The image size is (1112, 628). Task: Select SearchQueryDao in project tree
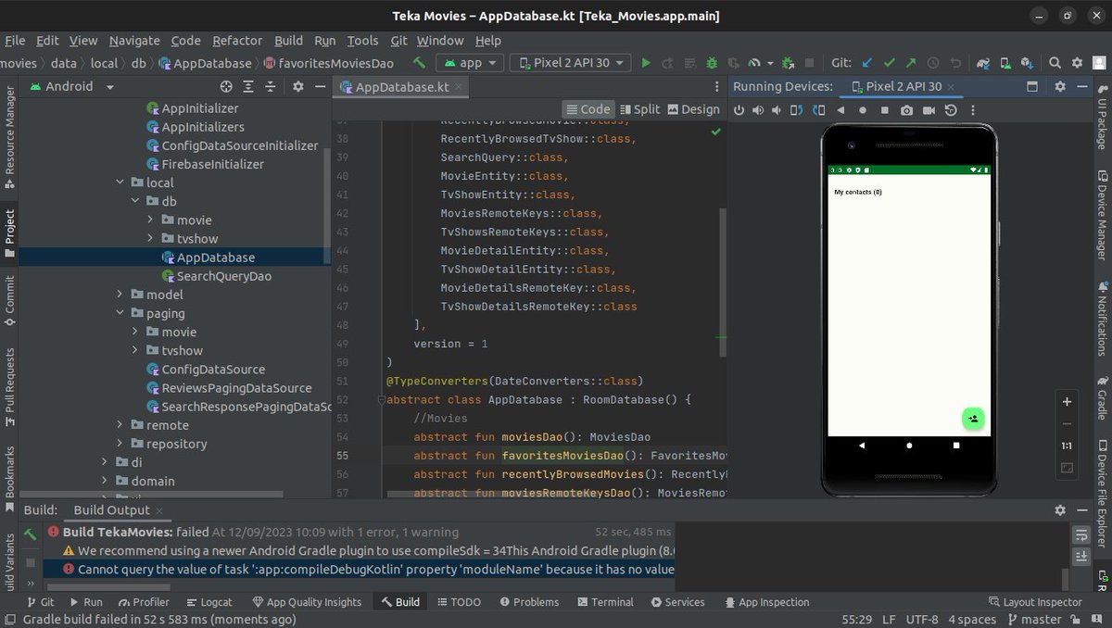223,276
